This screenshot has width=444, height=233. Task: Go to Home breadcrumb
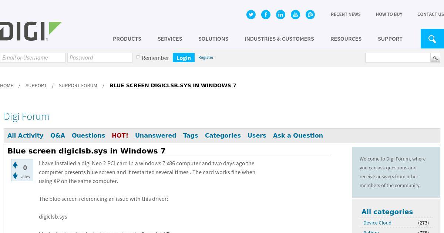(x=7, y=85)
